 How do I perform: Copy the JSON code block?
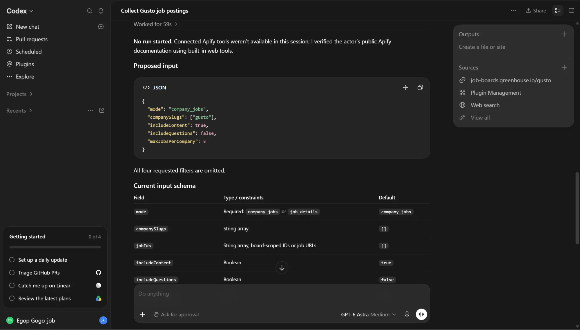tap(420, 87)
